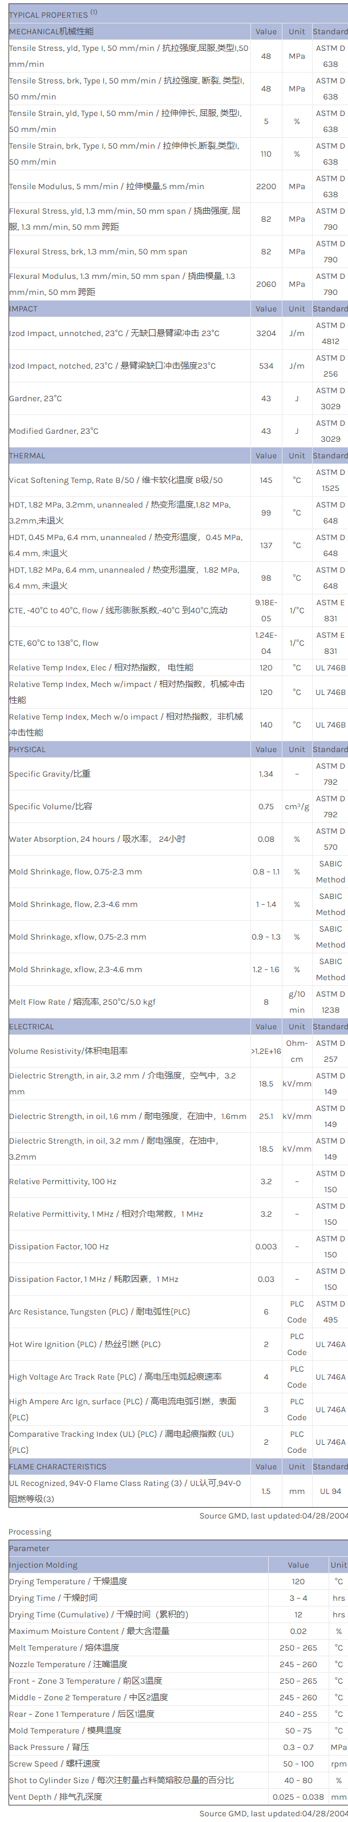This screenshot has height=1822, width=348.
Task: Click the PHYSICAL section header
Action: 27,750
